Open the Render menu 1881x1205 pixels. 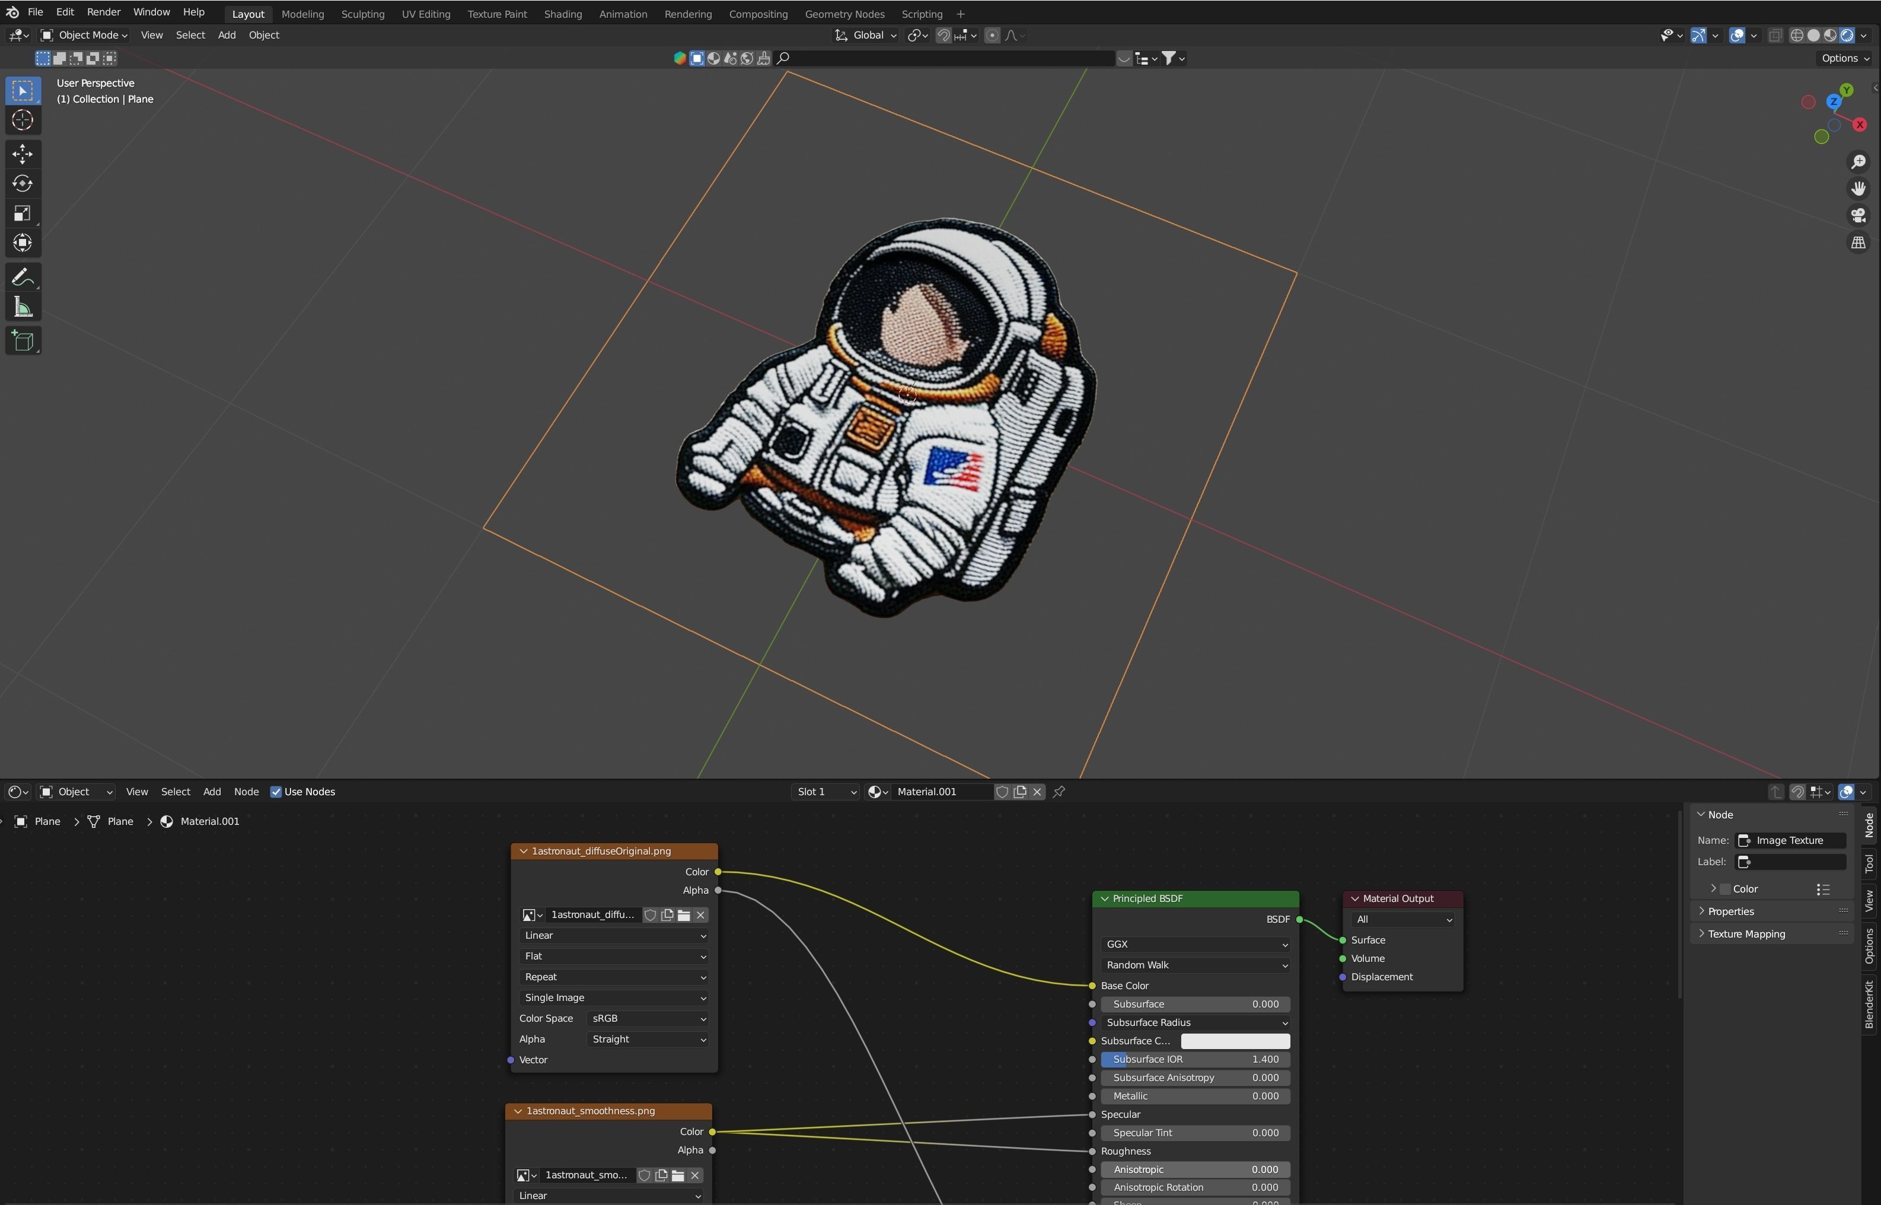click(103, 12)
